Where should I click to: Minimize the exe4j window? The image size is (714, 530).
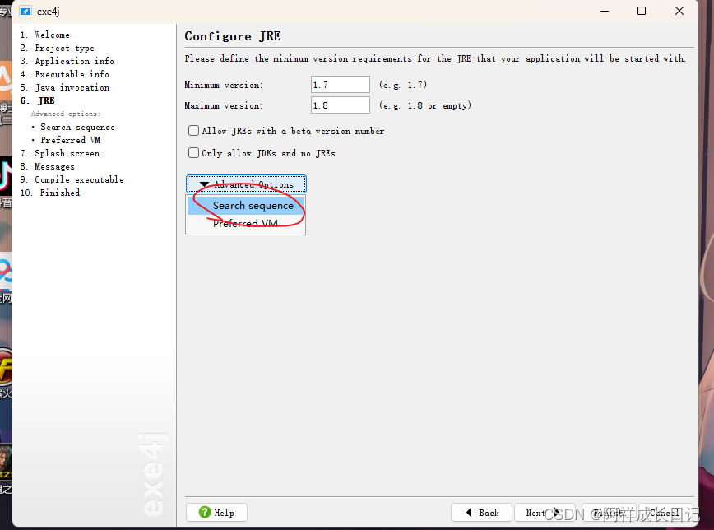coord(604,11)
